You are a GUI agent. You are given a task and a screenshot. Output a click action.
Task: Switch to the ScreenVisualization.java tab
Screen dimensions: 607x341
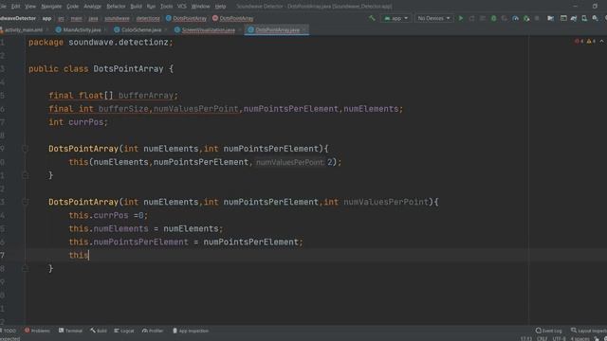point(209,29)
